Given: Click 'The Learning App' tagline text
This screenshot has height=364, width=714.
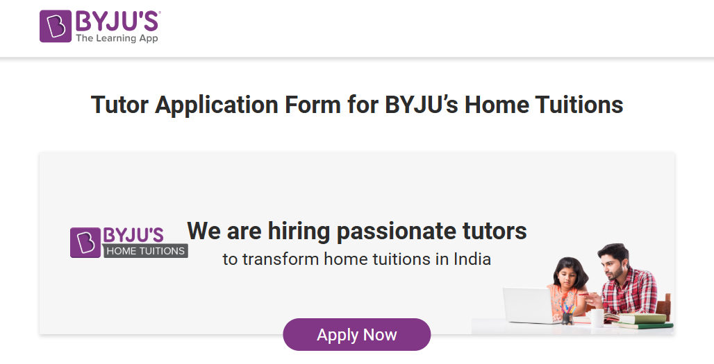Looking at the screenshot, I should click(117, 38).
